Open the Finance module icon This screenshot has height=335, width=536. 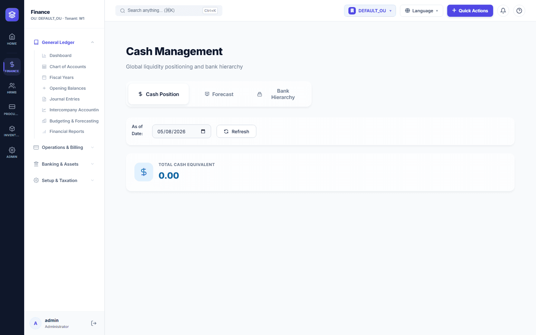coord(12,67)
